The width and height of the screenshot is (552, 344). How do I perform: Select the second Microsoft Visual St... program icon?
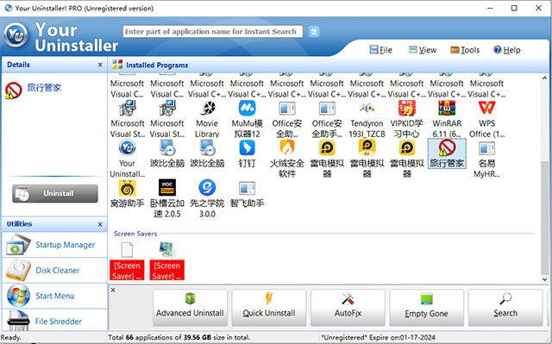(167, 109)
